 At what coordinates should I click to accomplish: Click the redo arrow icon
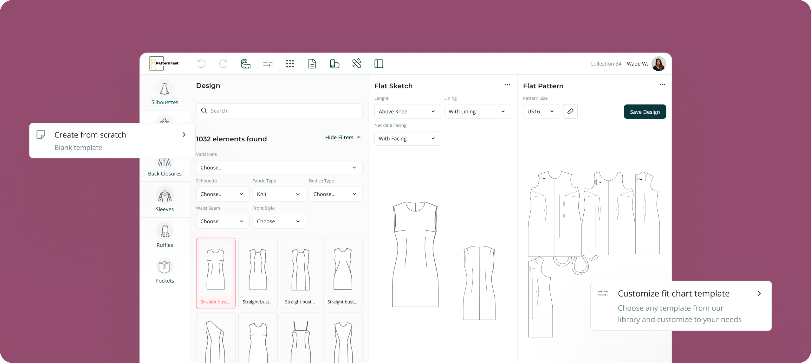pos(223,64)
